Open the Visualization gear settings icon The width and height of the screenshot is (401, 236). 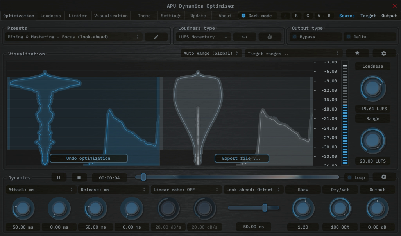(384, 54)
